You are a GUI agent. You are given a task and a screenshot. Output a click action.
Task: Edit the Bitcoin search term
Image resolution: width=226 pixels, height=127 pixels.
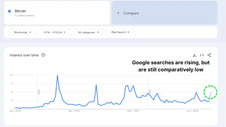(x=20, y=11)
